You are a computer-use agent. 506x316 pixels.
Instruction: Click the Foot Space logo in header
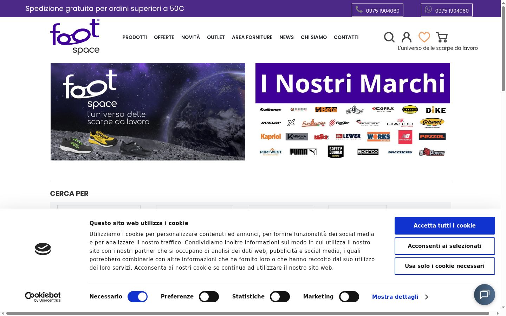click(75, 37)
